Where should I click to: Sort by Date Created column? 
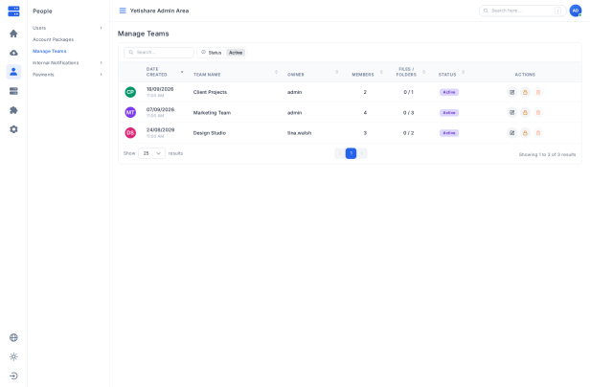click(165, 72)
